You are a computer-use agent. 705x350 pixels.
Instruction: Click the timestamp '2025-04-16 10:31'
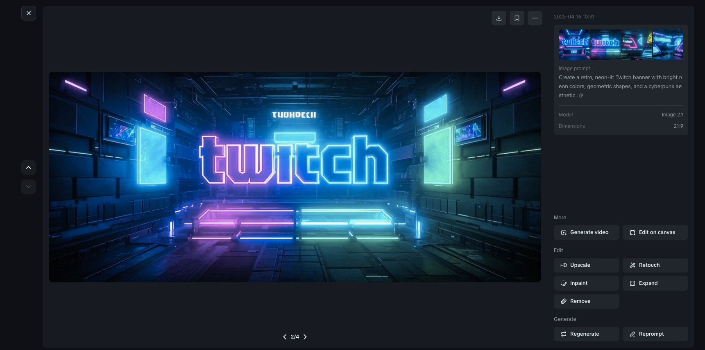pyautogui.click(x=574, y=17)
